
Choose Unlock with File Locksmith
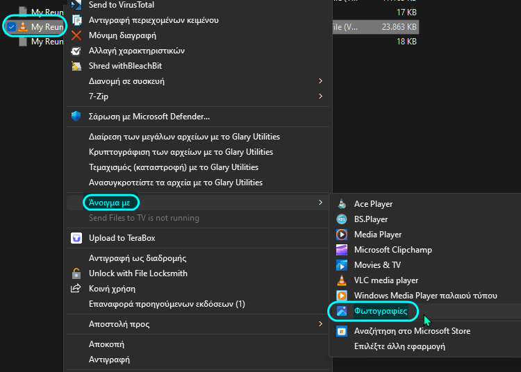pos(198,273)
